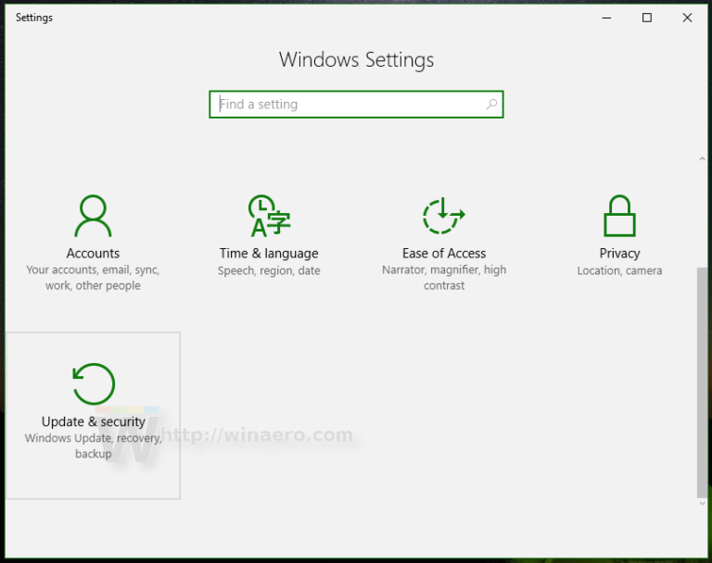
Task: Click the scrollbar down arrow
Action: click(702, 503)
